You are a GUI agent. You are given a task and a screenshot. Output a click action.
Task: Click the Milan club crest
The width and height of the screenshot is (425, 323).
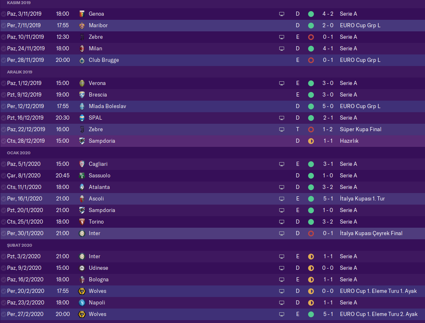82,48
